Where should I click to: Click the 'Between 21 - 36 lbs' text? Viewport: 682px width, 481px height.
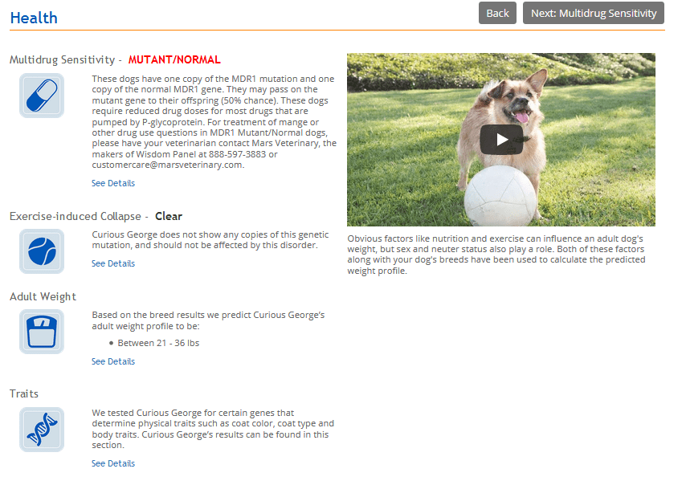[x=158, y=343]
